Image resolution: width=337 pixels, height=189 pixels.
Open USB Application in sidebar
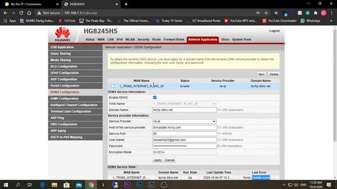pos(75,47)
